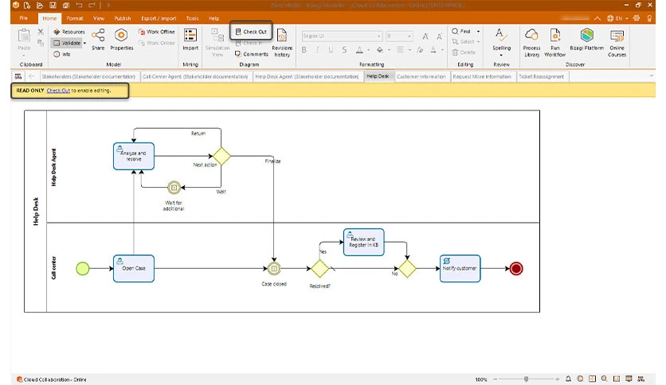Switch to the Publish ribbon tab
This screenshot has height=385, width=666.
tap(123, 18)
